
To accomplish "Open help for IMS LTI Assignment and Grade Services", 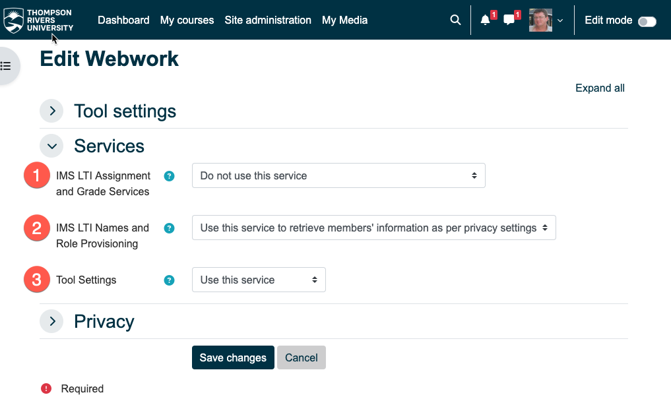I will pos(169,176).
